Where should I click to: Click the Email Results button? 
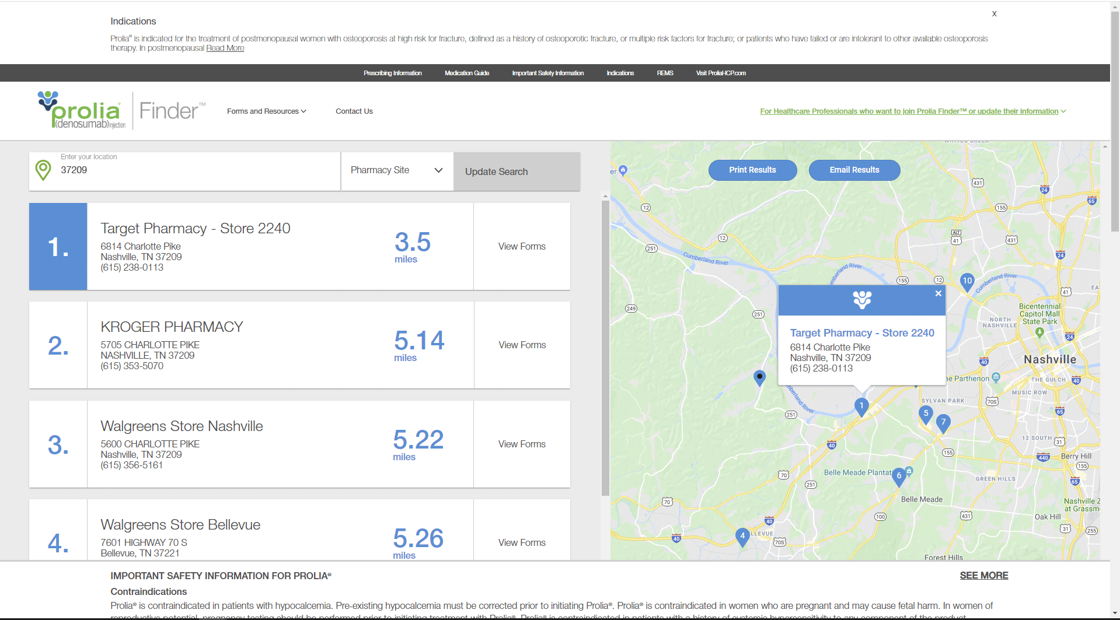click(x=854, y=170)
